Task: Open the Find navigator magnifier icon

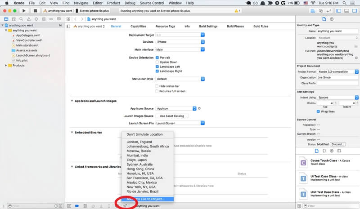Action: pyautogui.click(x=21, y=19)
